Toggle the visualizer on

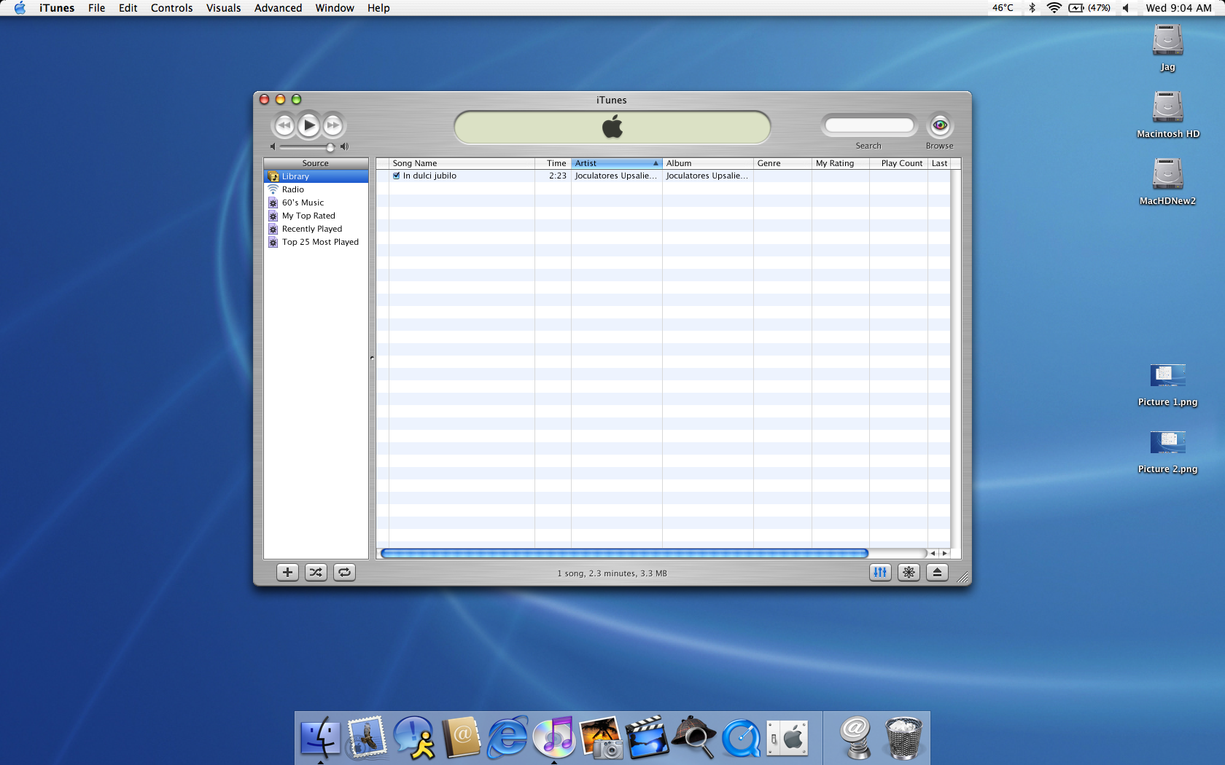[x=909, y=573]
